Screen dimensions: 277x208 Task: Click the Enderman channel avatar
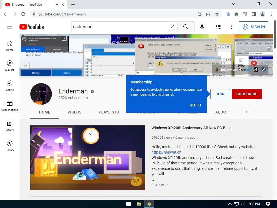click(x=41, y=94)
